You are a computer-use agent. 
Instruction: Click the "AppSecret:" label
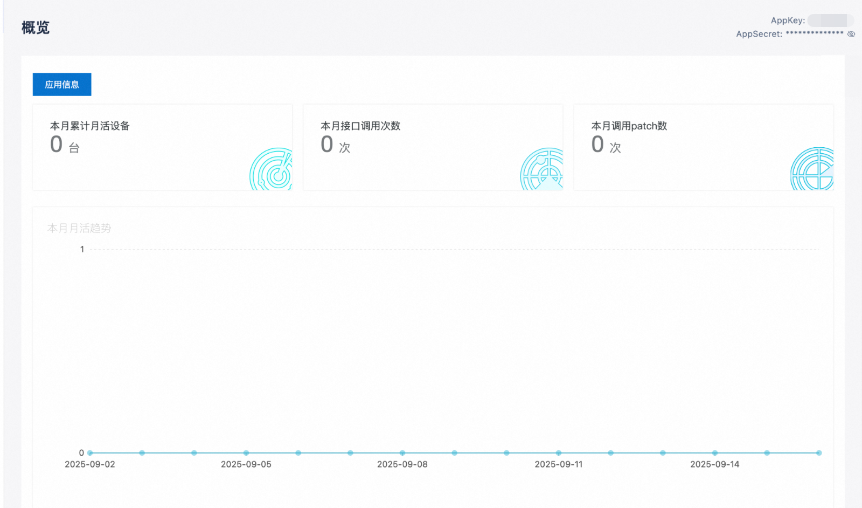pyautogui.click(x=759, y=34)
